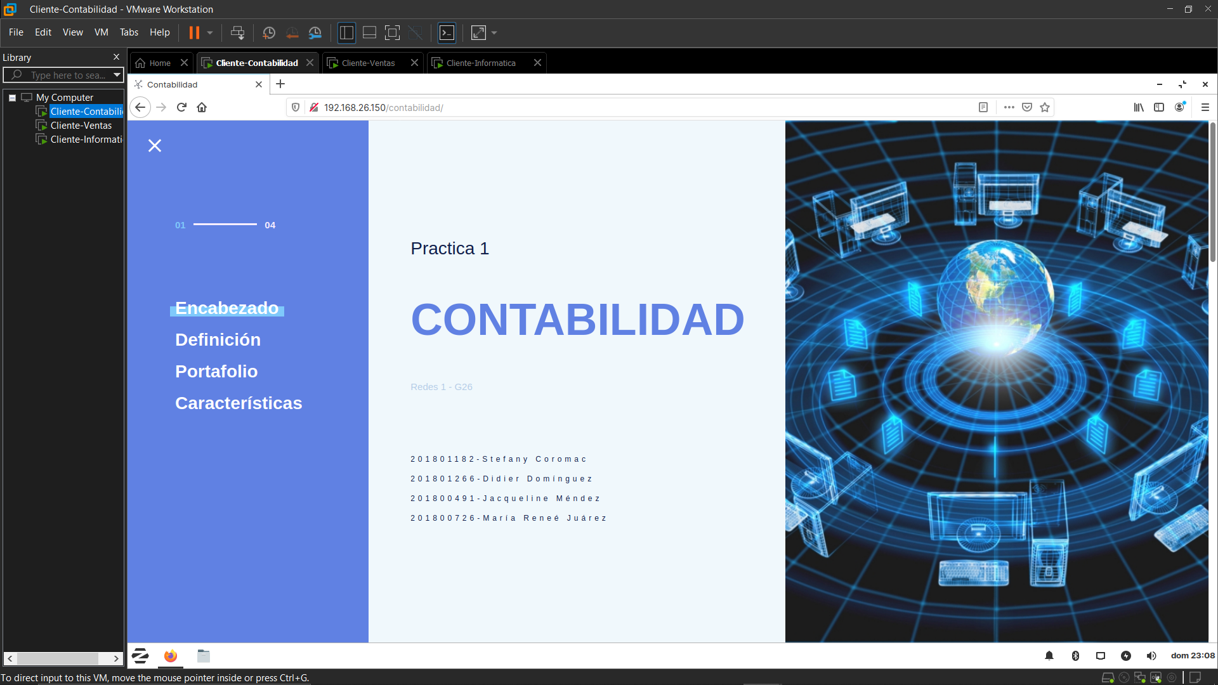Open the Portafolio section link

216,372
